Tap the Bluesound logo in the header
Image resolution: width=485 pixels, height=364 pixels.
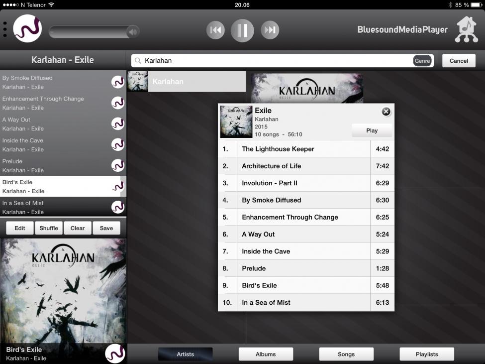click(x=27, y=28)
